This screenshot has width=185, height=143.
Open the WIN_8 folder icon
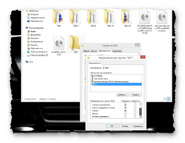pos(93,17)
